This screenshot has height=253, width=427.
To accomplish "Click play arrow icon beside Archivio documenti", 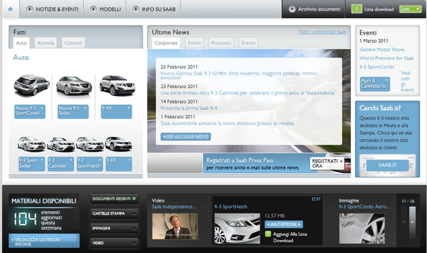I will click(x=292, y=9).
